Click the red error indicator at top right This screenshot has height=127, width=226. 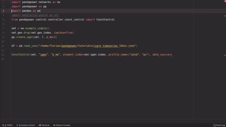tap(225, 1)
